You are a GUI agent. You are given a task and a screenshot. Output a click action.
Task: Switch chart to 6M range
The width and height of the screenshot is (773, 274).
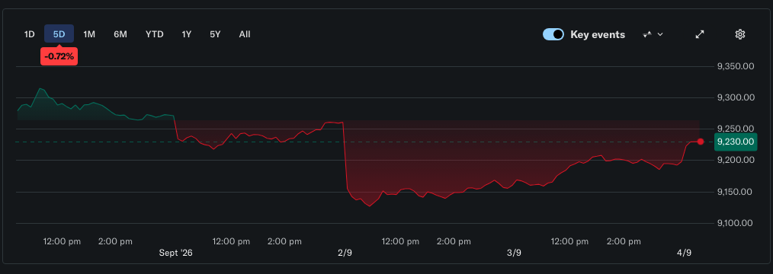point(120,34)
